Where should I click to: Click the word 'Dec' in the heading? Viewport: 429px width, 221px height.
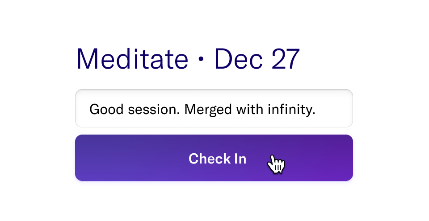pos(239,59)
